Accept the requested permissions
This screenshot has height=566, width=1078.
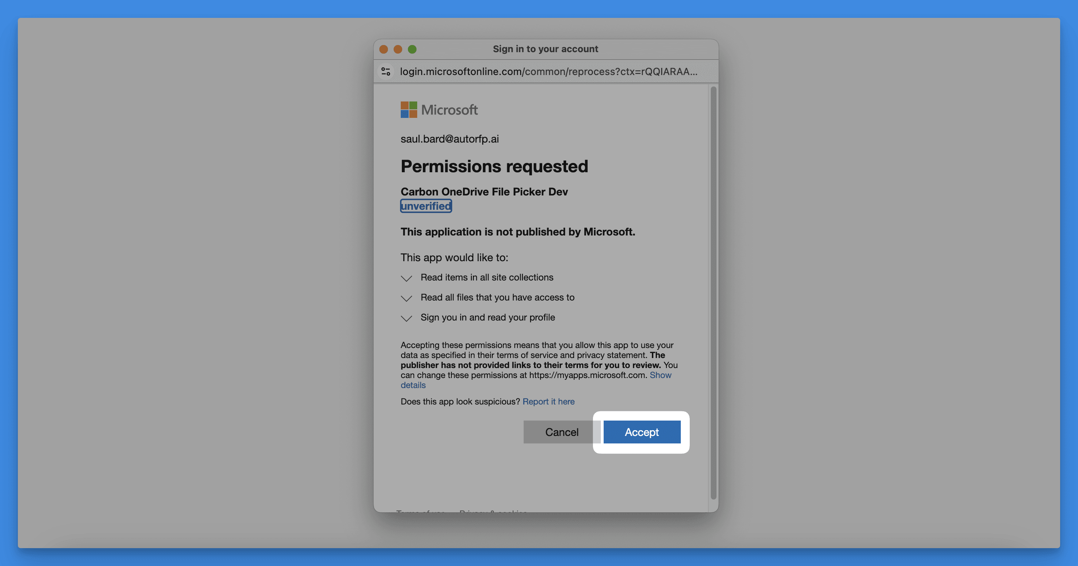click(641, 432)
